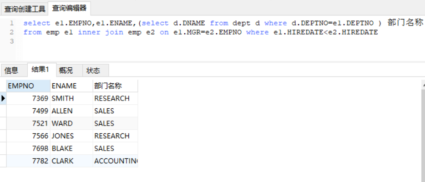Viewport: 425px width, 182px height.
Task: Switch to the 查询创建工具 tab
Action: pyautogui.click(x=25, y=9)
